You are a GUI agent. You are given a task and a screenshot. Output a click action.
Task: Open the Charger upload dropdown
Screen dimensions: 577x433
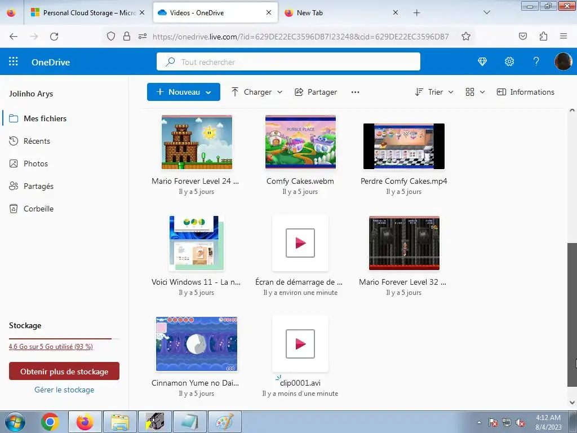[x=279, y=92]
